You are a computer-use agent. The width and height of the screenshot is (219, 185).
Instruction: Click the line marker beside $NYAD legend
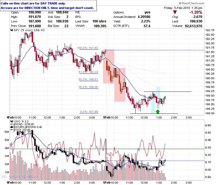(12, 124)
